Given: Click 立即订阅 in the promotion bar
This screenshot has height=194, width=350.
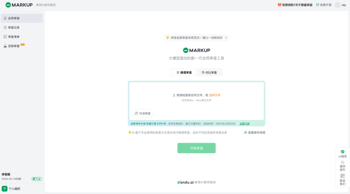Looking at the screenshot, I should point(244,124).
